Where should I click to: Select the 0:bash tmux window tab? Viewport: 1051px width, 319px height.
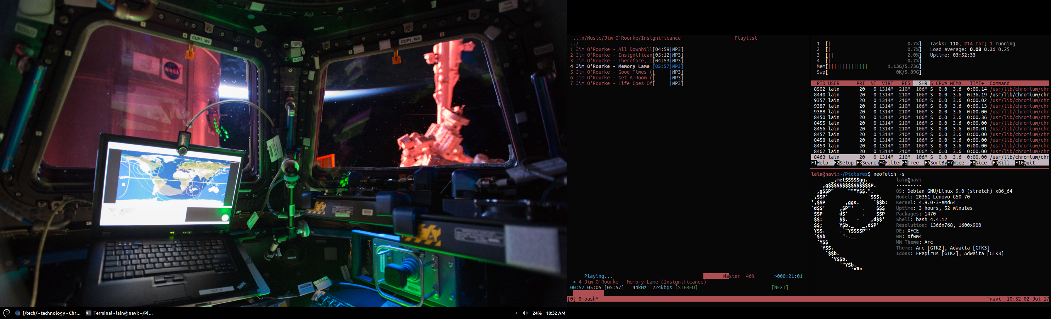point(588,299)
